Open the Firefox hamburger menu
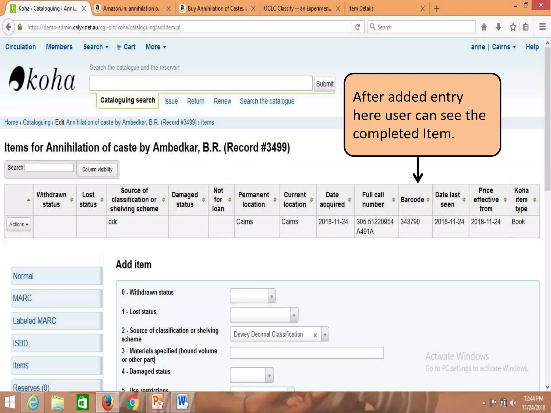Viewport: 551px width, 413px height. (542, 27)
